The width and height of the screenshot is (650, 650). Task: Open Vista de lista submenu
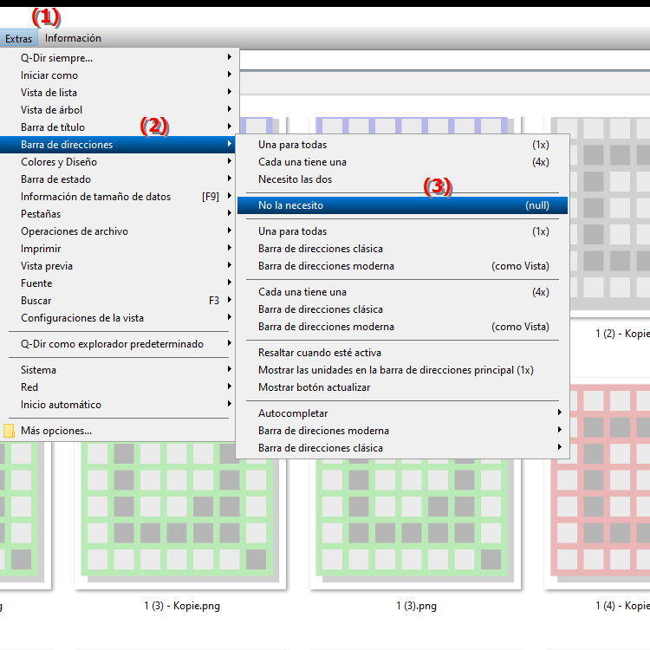(119, 93)
